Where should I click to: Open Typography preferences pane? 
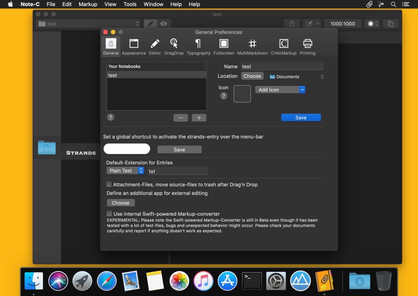tap(198, 47)
